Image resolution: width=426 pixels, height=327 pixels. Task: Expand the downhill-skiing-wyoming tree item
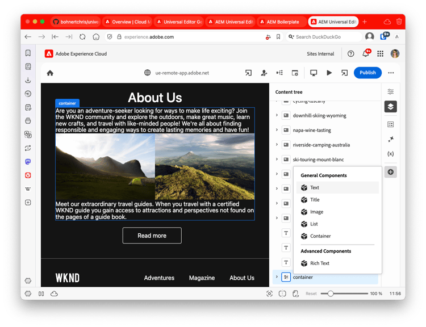tap(277, 115)
